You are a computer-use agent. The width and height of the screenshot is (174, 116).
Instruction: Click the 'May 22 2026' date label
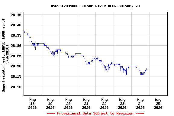(104, 104)
